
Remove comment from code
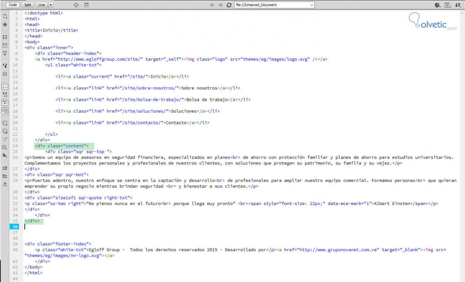(x=5, y=131)
